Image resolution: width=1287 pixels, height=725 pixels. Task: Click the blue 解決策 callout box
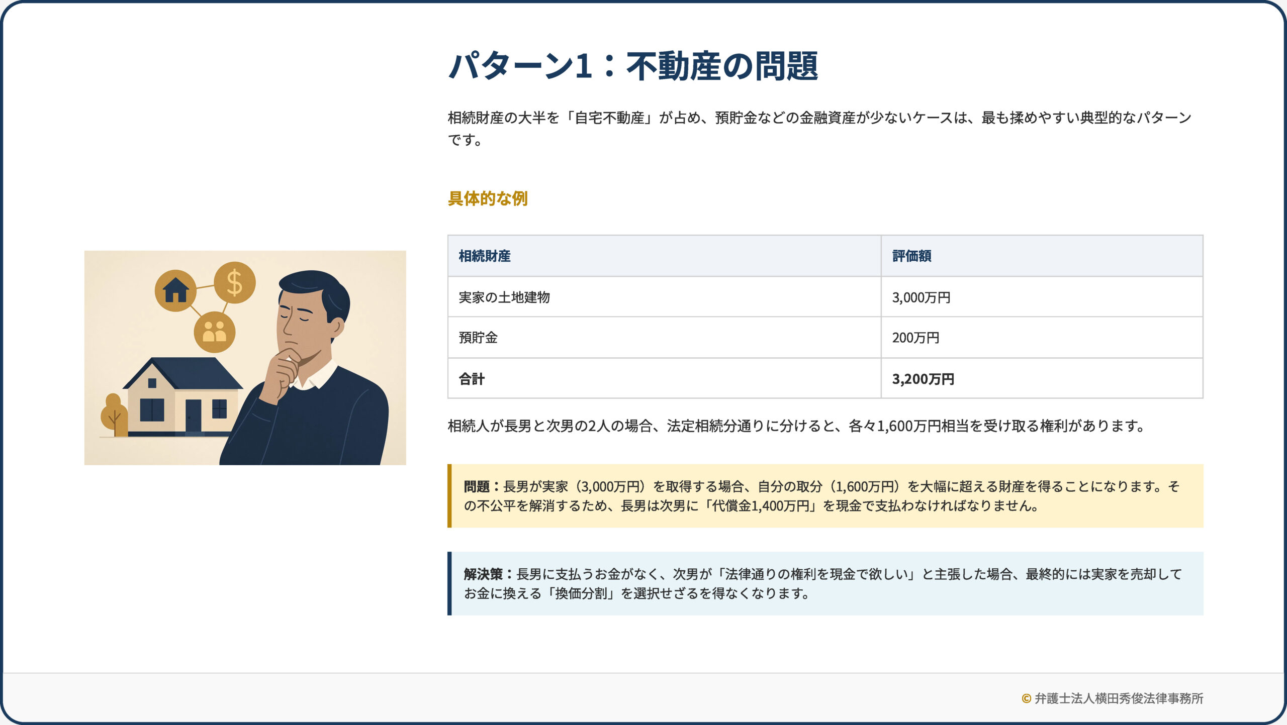pyautogui.click(x=824, y=583)
